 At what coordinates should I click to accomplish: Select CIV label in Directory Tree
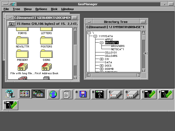click(107, 59)
